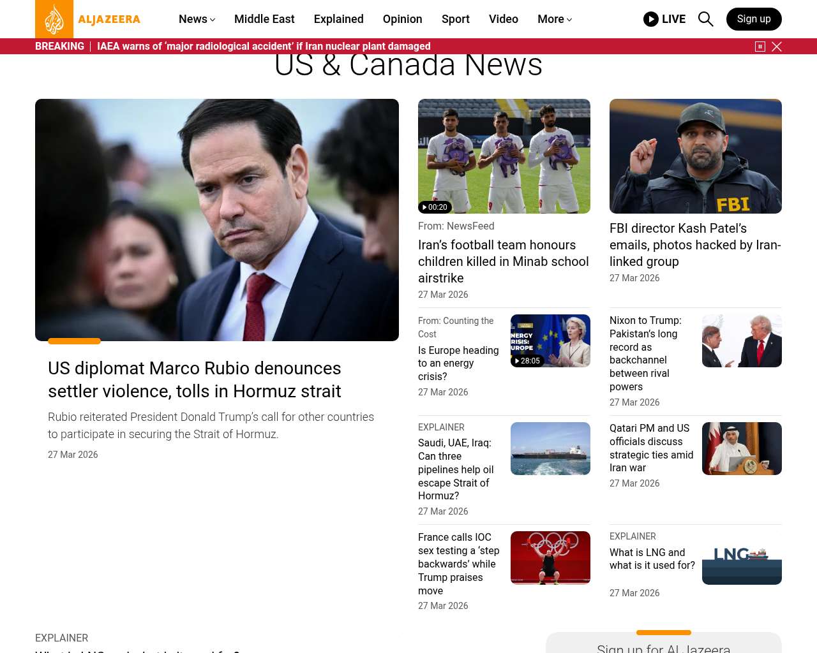This screenshot has width=817, height=653.
Task: Click the LIVE play icon
Action: (x=651, y=19)
